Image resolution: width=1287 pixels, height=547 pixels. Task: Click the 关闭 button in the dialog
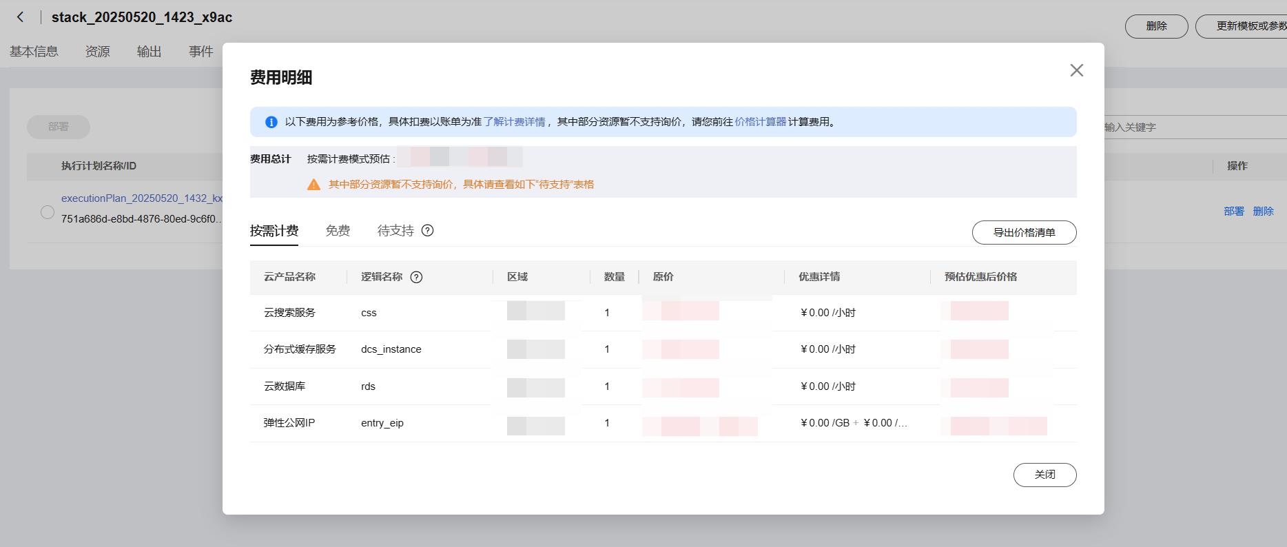(1044, 475)
